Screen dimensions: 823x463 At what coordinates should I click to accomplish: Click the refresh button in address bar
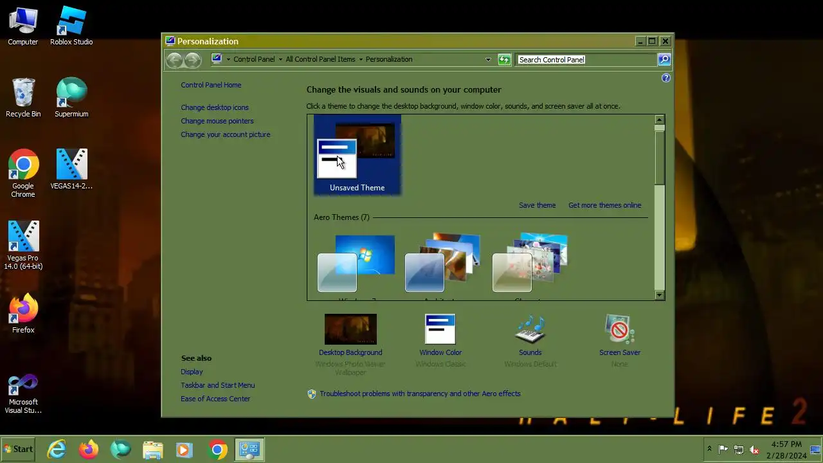click(x=505, y=60)
